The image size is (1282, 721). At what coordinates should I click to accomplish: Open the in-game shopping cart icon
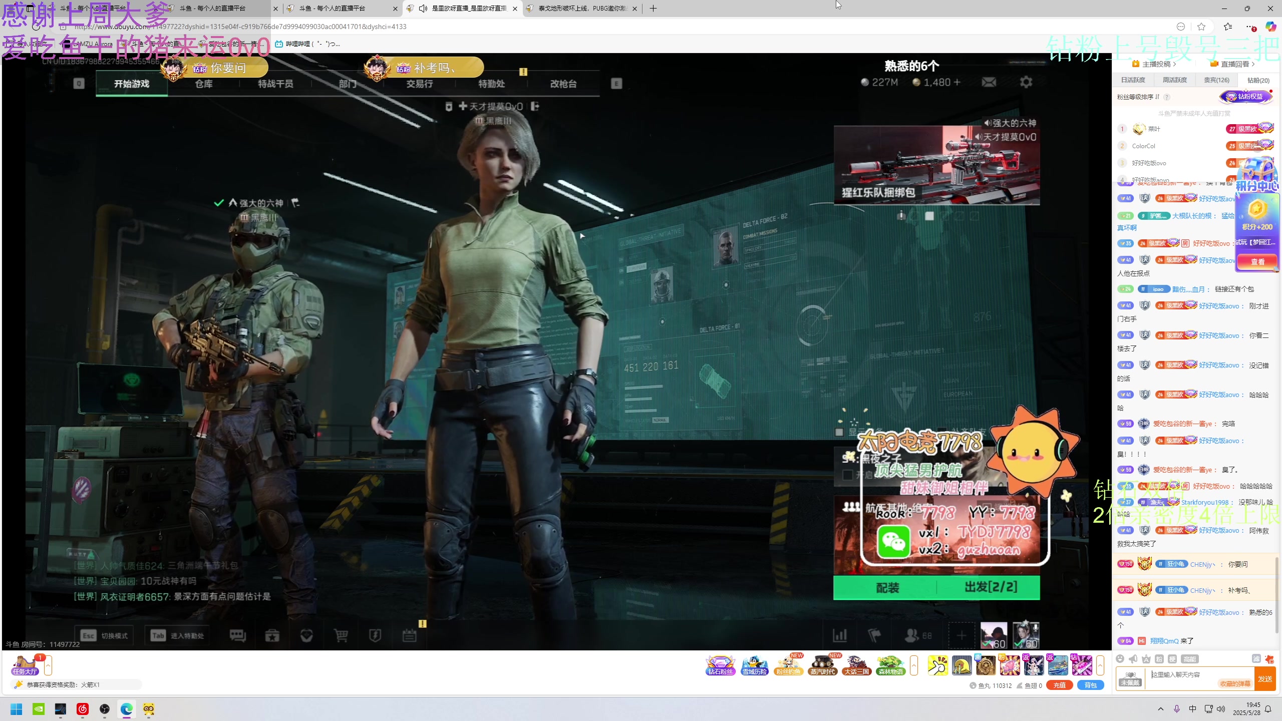point(341,635)
